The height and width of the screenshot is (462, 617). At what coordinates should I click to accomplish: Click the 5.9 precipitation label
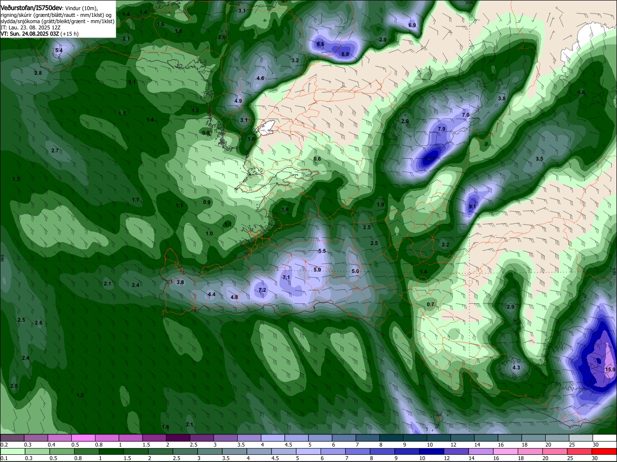[x=317, y=270]
